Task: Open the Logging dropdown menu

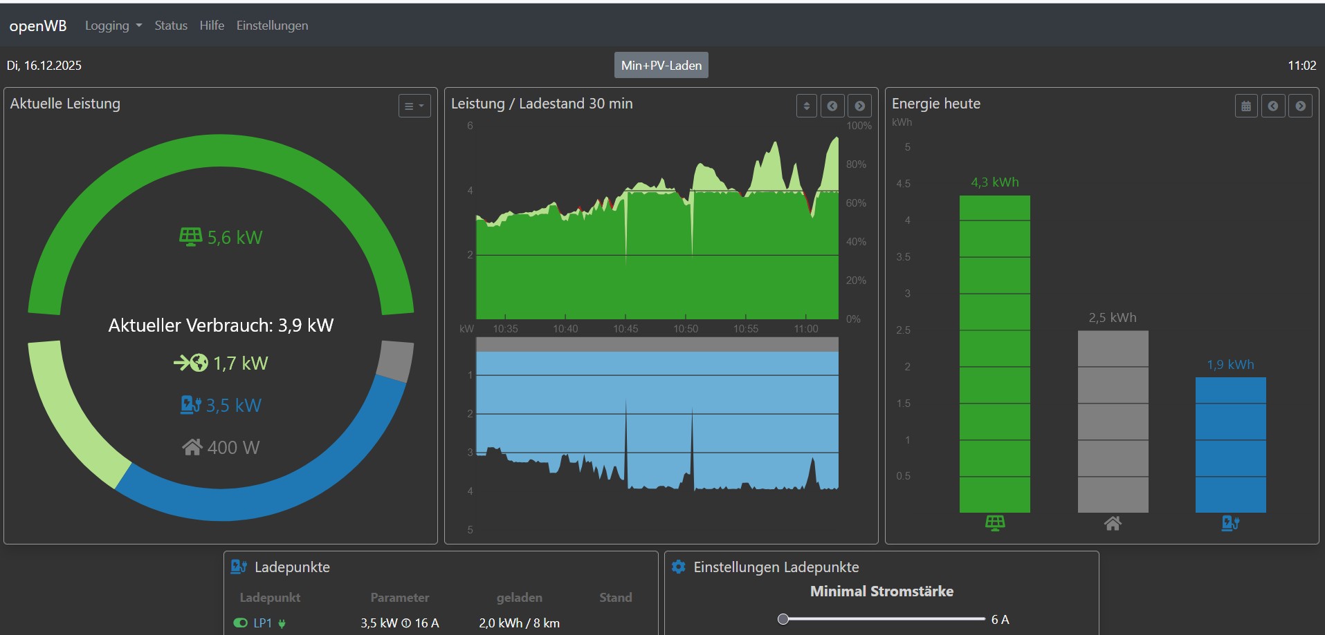Action: (x=113, y=26)
